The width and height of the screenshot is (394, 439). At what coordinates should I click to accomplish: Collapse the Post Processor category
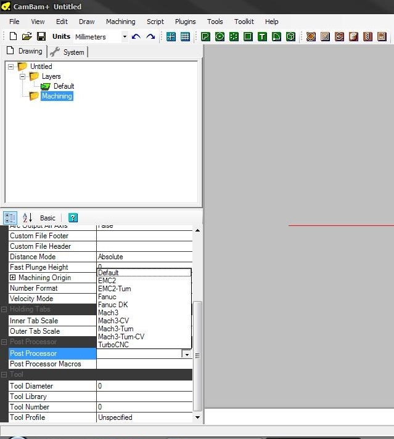[4, 342]
